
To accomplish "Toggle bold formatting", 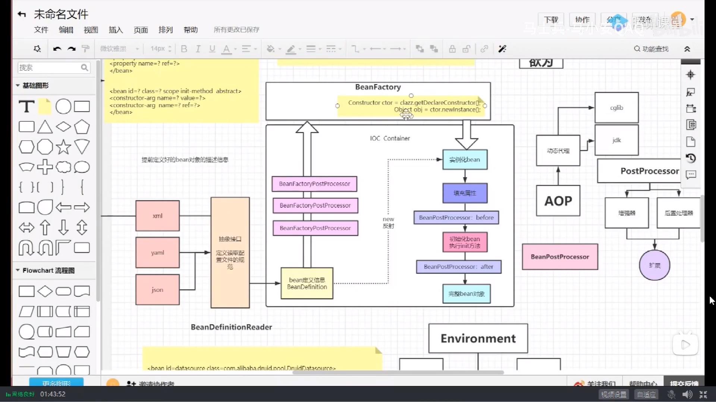I will point(184,49).
